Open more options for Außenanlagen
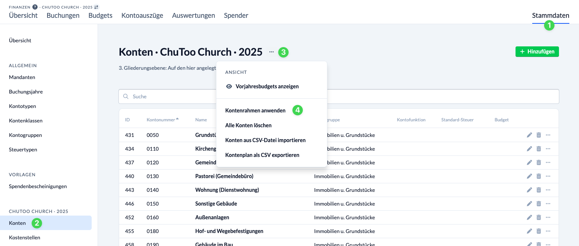The height and width of the screenshot is (246, 579). pos(548,217)
